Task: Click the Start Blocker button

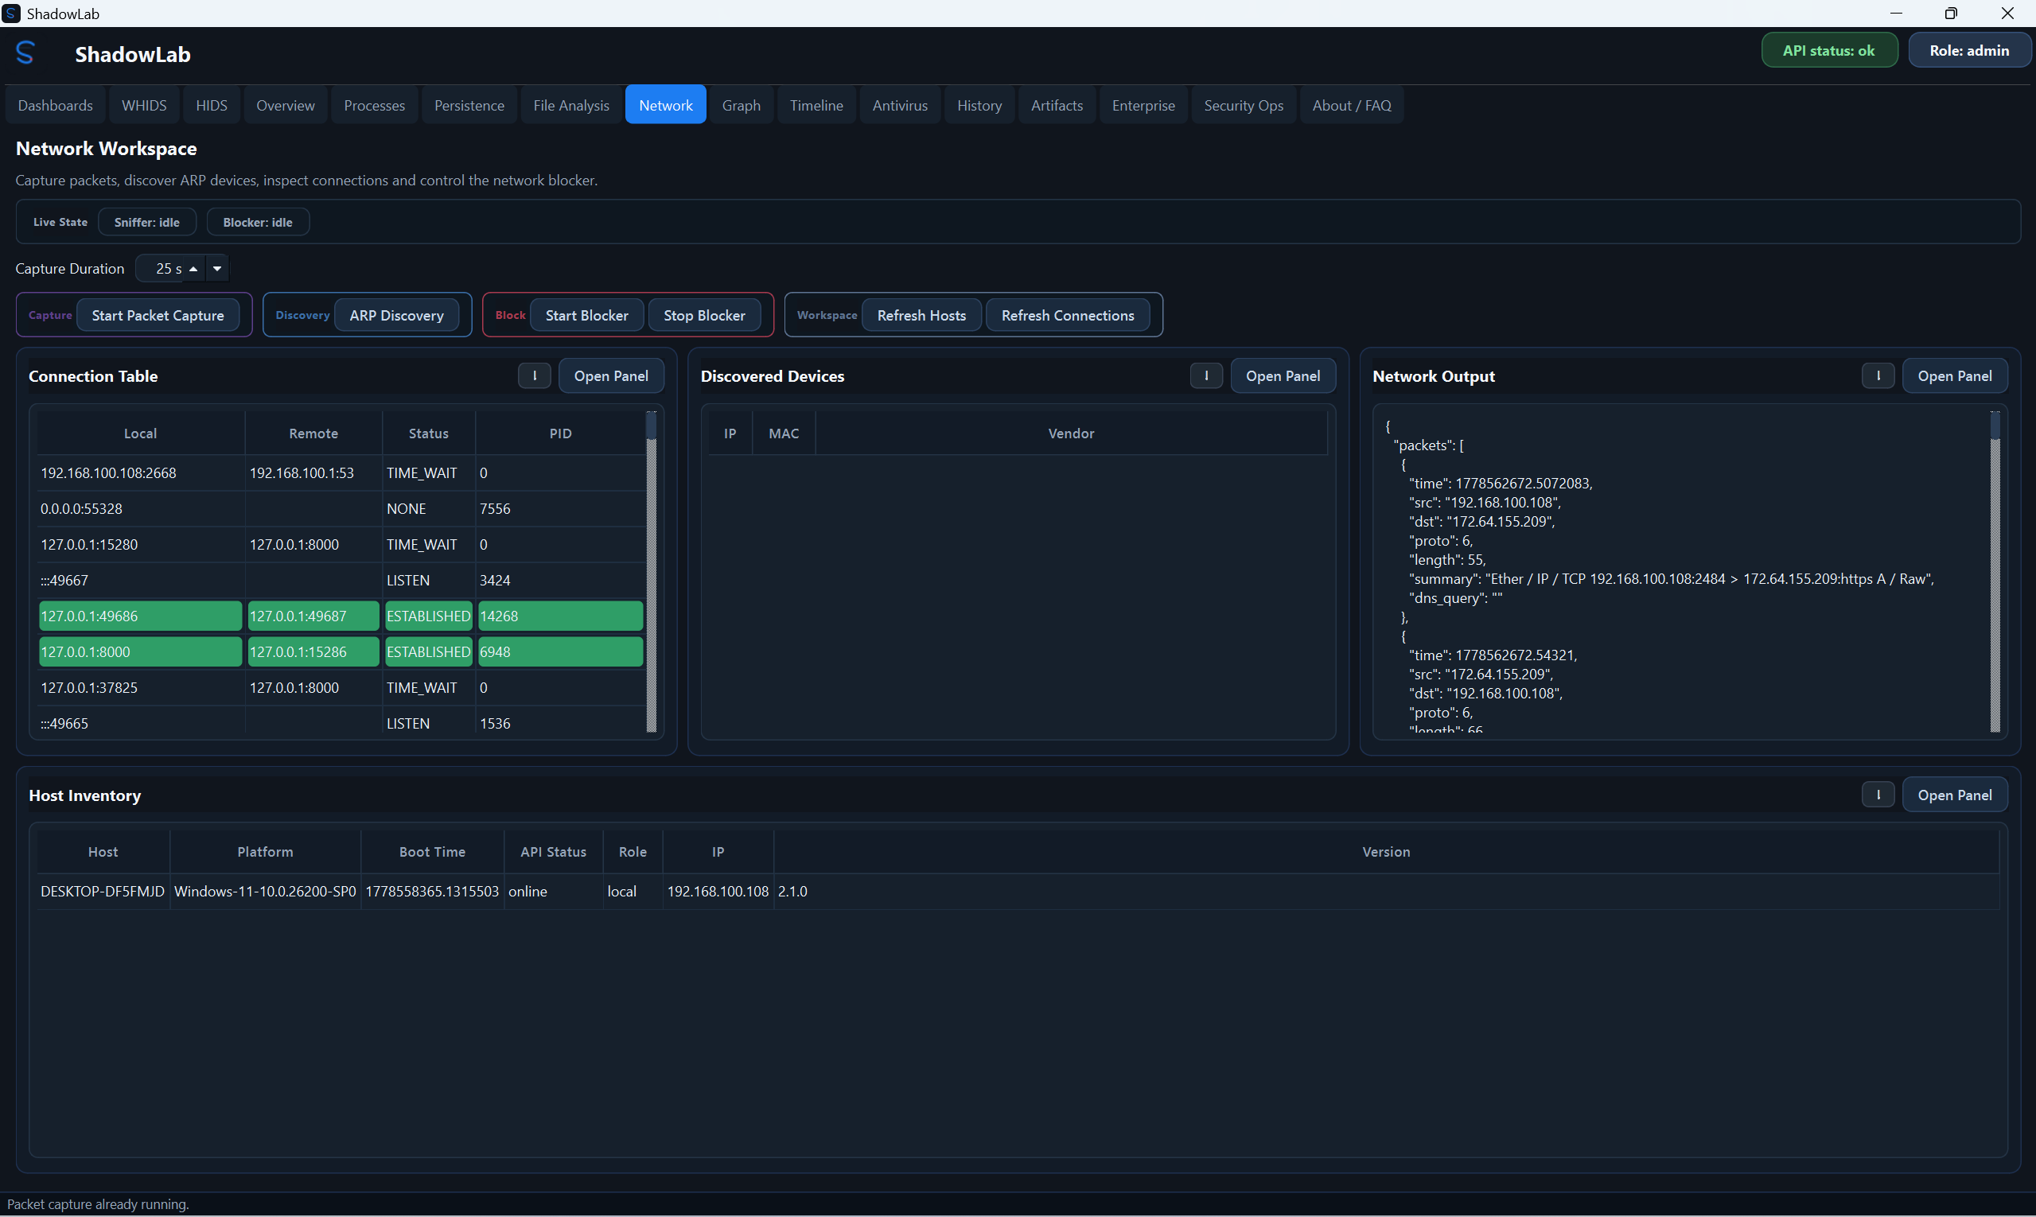Action: pyautogui.click(x=587, y=316)
